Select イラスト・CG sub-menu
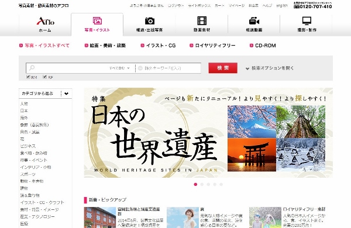 click(159, 46)
